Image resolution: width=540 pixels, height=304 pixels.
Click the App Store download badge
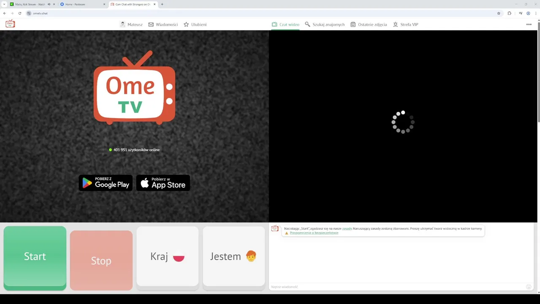coord(163,183)
